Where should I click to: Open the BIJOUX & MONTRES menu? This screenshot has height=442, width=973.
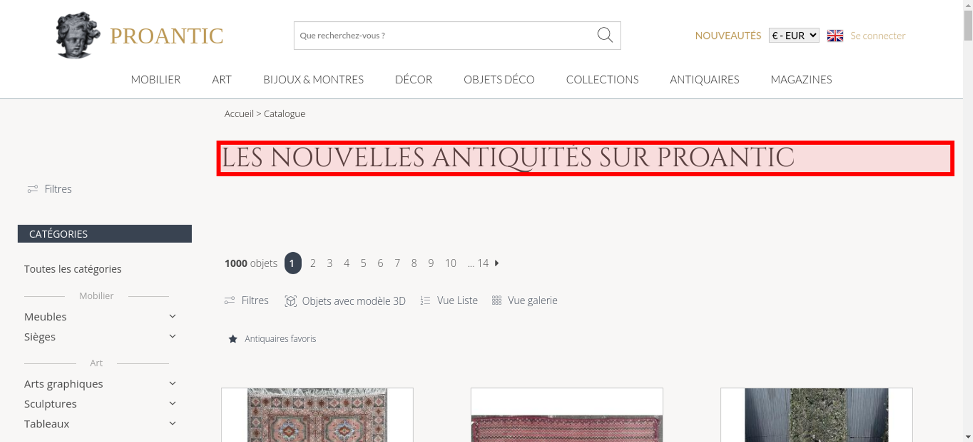(313, 79)
